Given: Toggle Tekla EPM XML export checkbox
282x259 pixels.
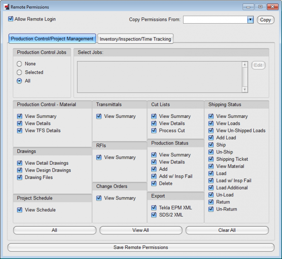Looking at the screenshot, I should click(154, 208).
